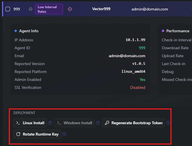This screenshot has width=192, height=146.
Task: Click the Debug label in Performance
Action: 168,72
